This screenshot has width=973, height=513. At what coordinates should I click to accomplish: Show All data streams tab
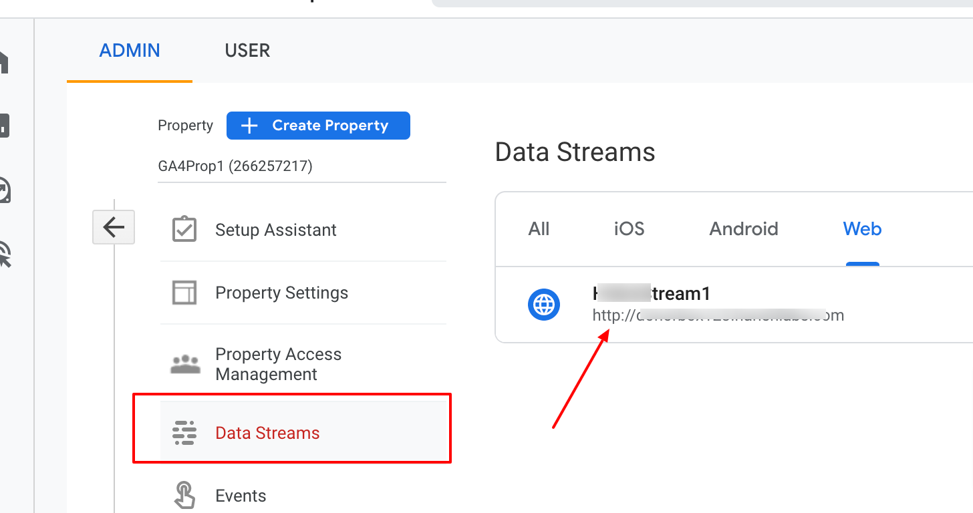coord(539,229)
